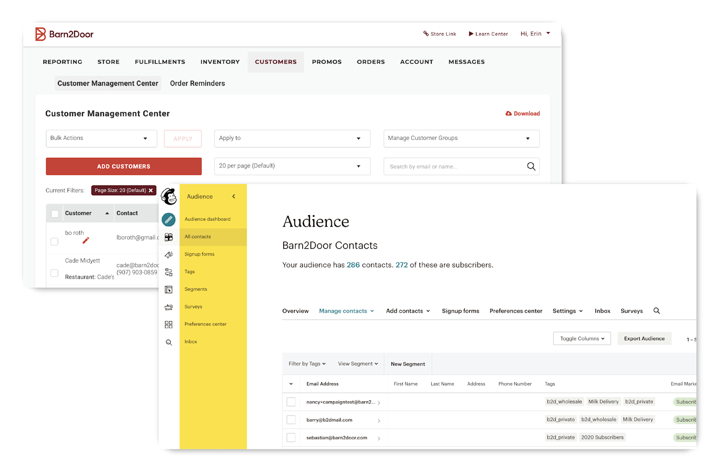The width and height of the screenshot is (724, 475).
Task: Remove the Page Size 20 filter tag
Action: 151,190
